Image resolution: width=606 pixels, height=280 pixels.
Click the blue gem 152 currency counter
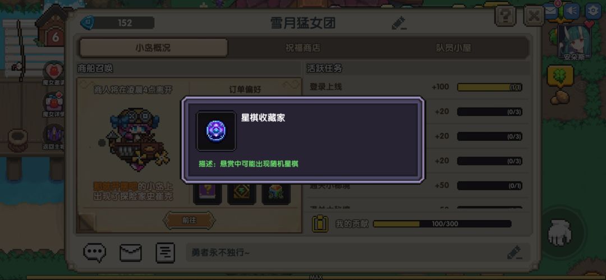[117, 23]
